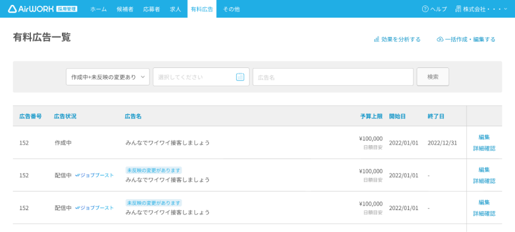Click ジョブブースト in the last 配信中 row
Screen dimensions: 515x232
[95, 208]
